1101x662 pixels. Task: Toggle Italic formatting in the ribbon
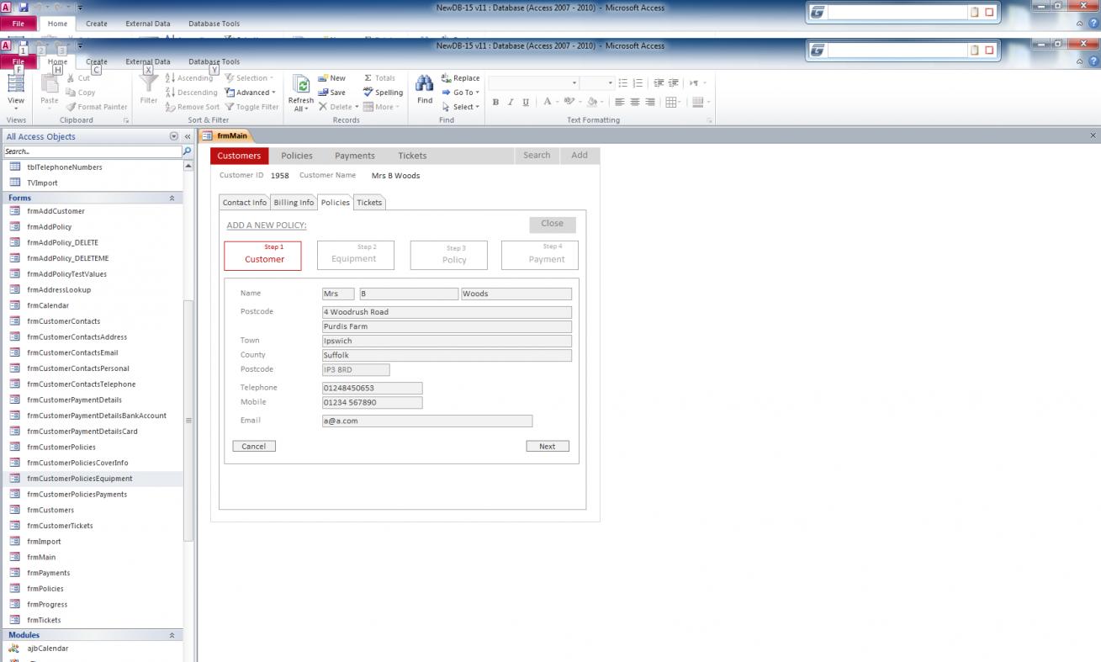click(x=511, y=102)
